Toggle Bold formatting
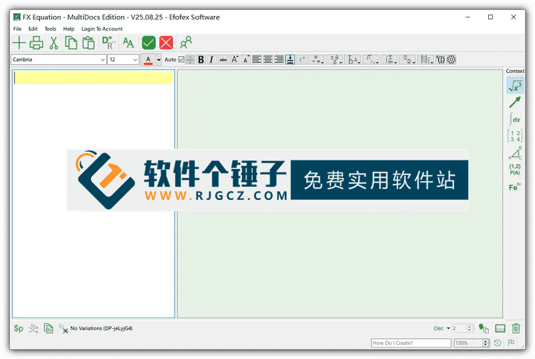This screenshot has width=535, height=359. click(x=201, y=59)
